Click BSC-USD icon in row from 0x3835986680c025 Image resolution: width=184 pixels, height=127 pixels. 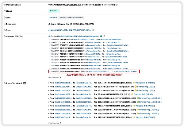(x=138, y=98)
